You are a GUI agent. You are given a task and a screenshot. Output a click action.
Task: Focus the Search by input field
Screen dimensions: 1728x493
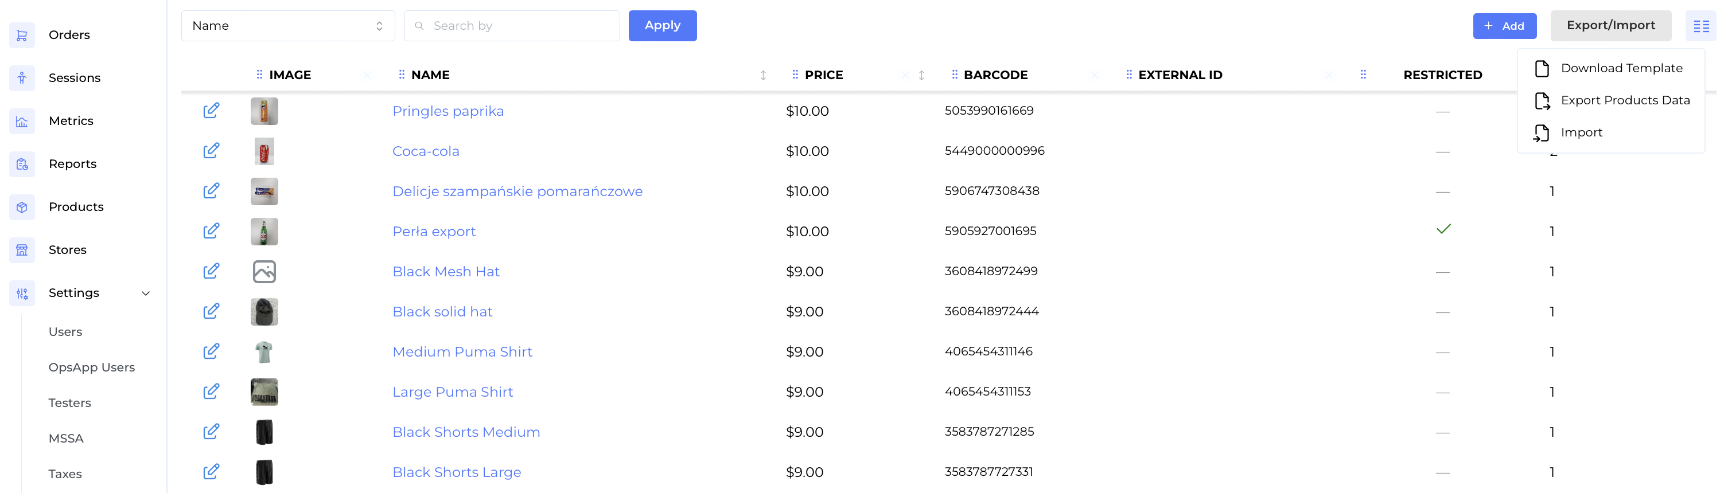(520, 26)
